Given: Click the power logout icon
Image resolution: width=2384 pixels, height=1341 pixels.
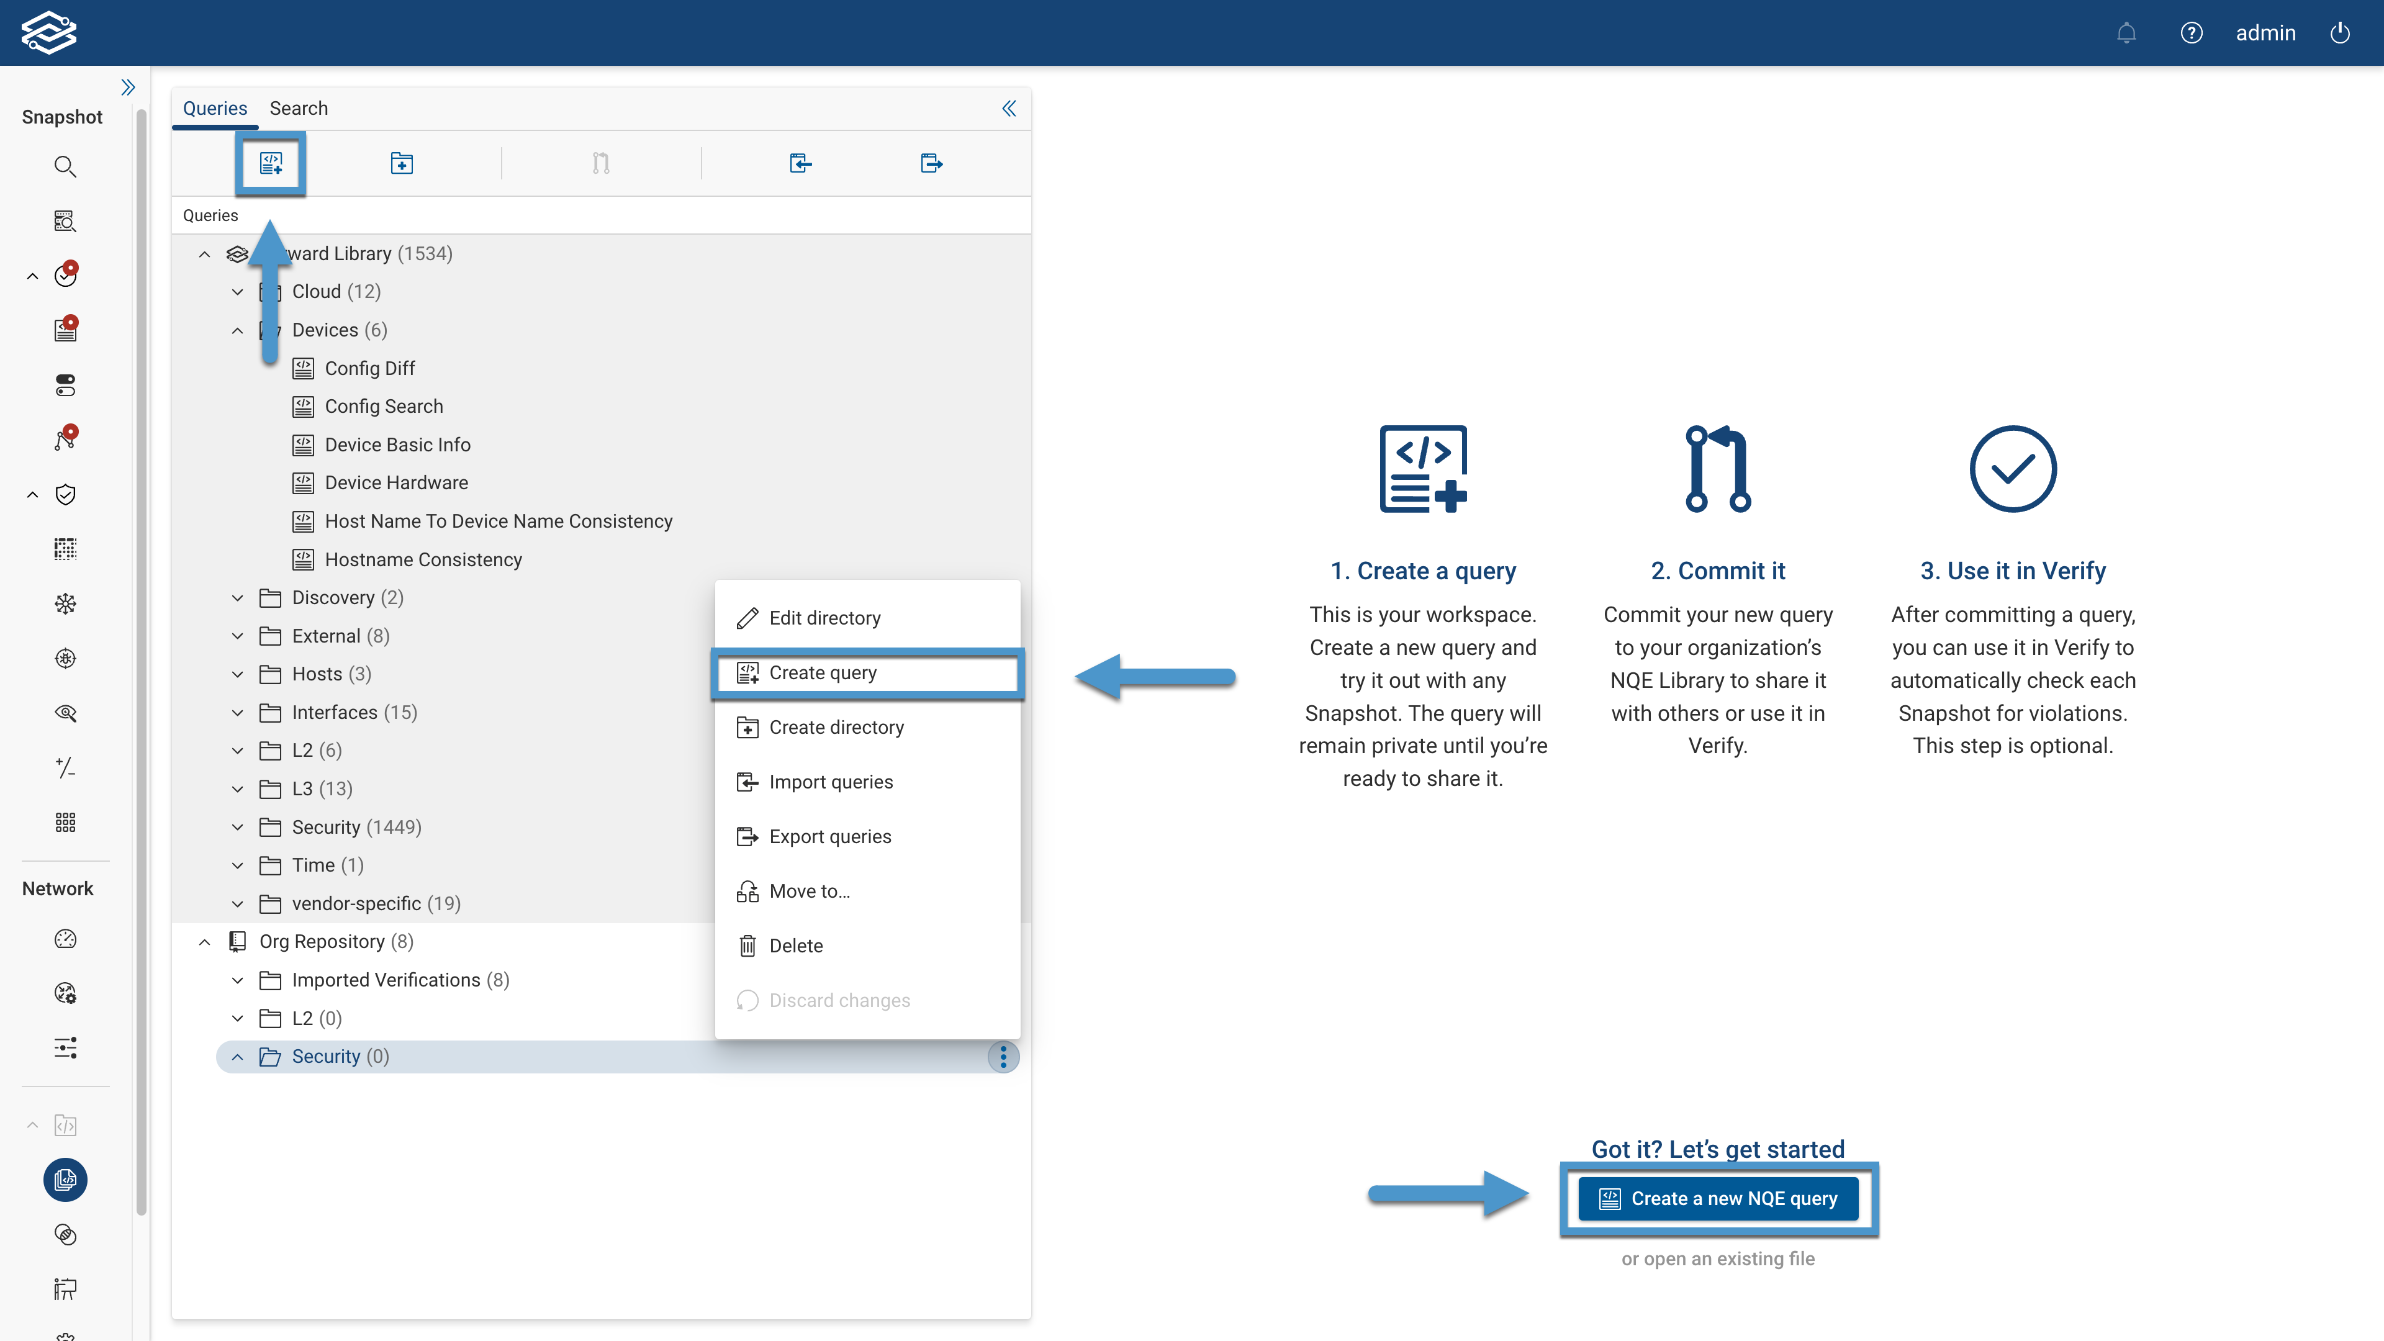Looking at the screenshot, I should coord(2339,34).
